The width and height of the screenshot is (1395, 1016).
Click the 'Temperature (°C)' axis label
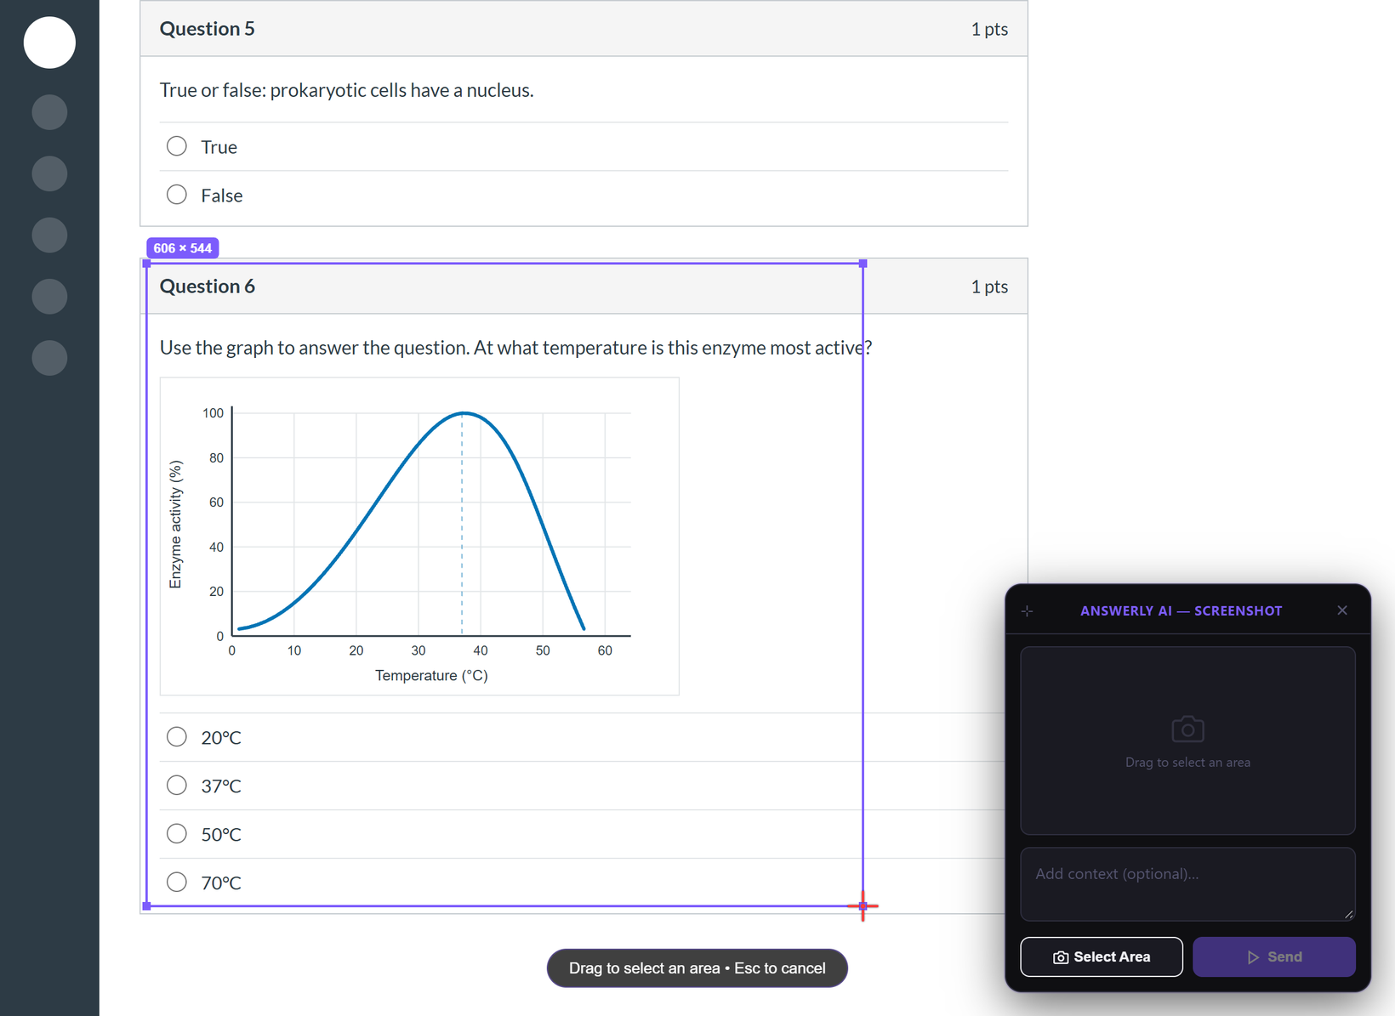pyautogui.click(x=431, y=676)
